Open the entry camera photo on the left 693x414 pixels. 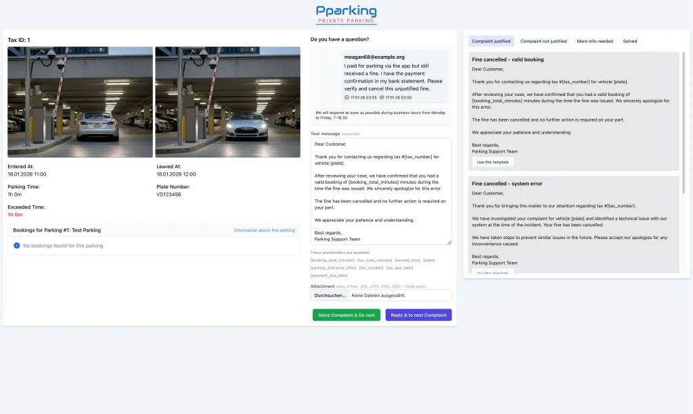click(x=80, y=102)
